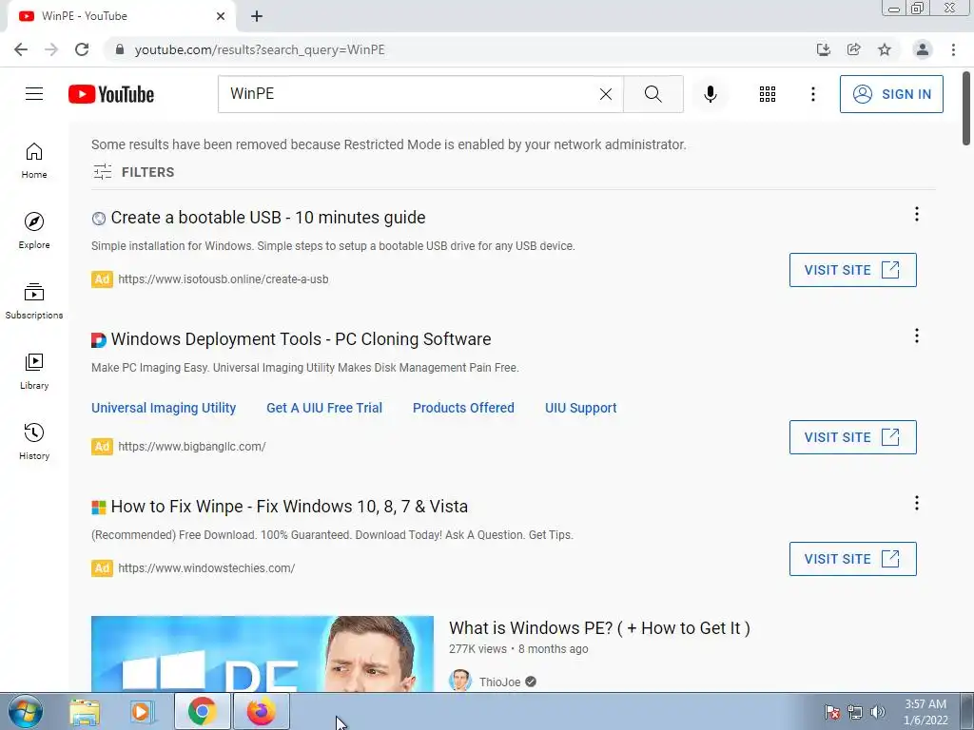Open 'How to Fix Winpe' ad title

click(289, 507)
